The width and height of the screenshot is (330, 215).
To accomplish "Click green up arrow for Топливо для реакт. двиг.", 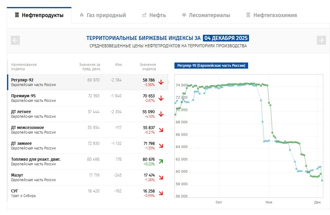I will (161, 161).
